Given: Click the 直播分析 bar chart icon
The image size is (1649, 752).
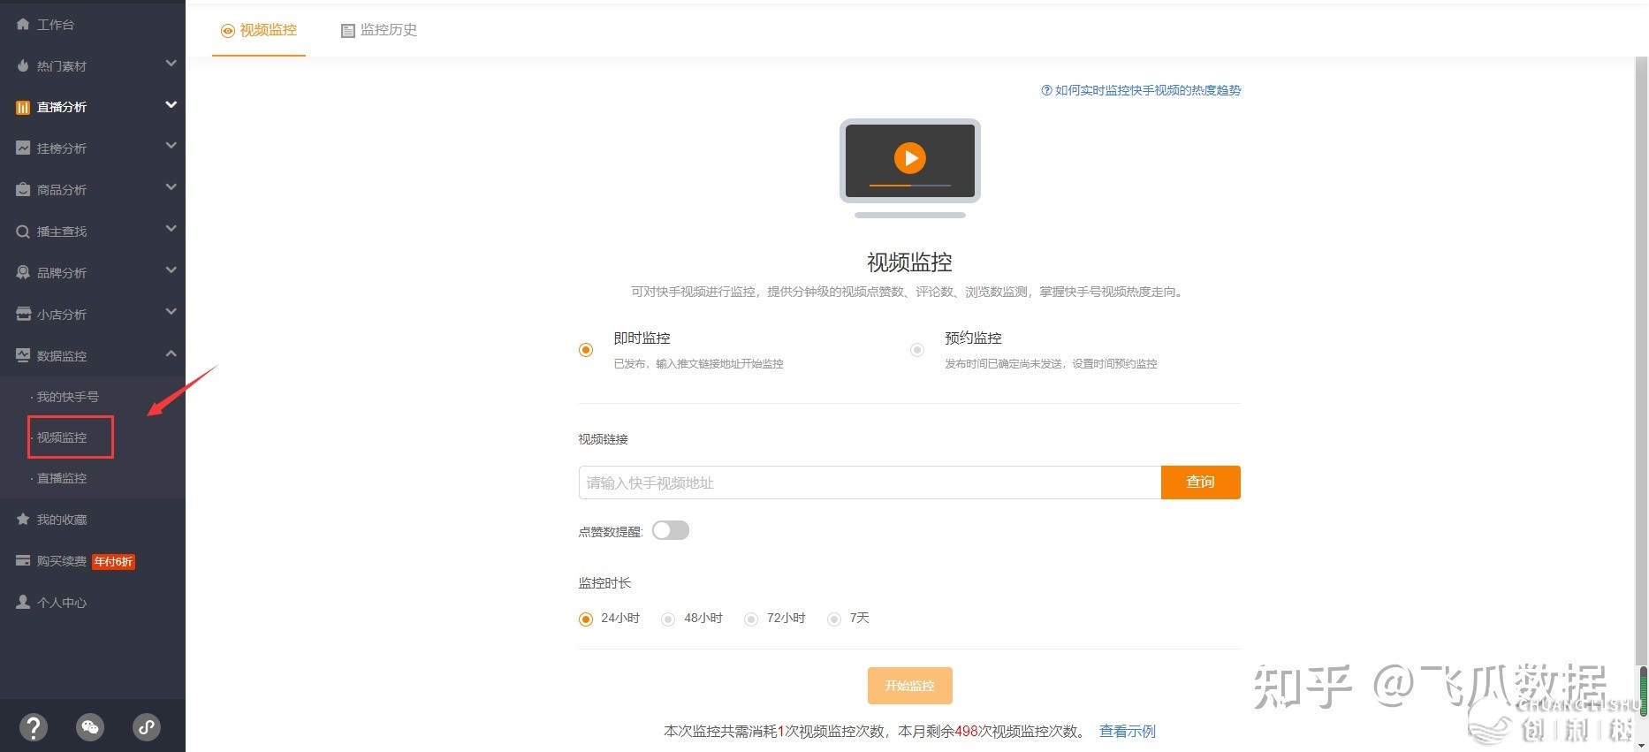Looking at the screenshot, I should (23, 107).
